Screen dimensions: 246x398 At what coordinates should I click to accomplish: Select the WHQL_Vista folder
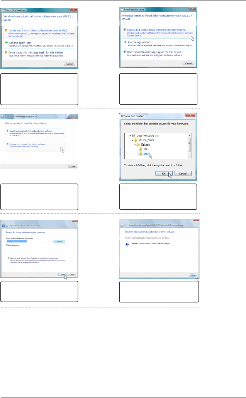pyautogui.click(x=146, y=140)
